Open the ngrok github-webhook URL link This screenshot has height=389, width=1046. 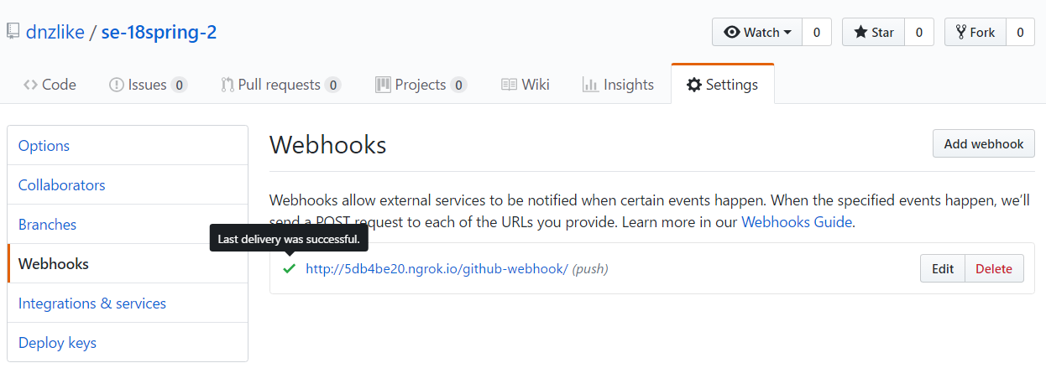(x=437, y=269)
